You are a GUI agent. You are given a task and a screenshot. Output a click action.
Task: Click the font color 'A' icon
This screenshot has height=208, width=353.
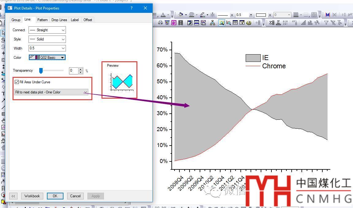click(x=163, y=14)
